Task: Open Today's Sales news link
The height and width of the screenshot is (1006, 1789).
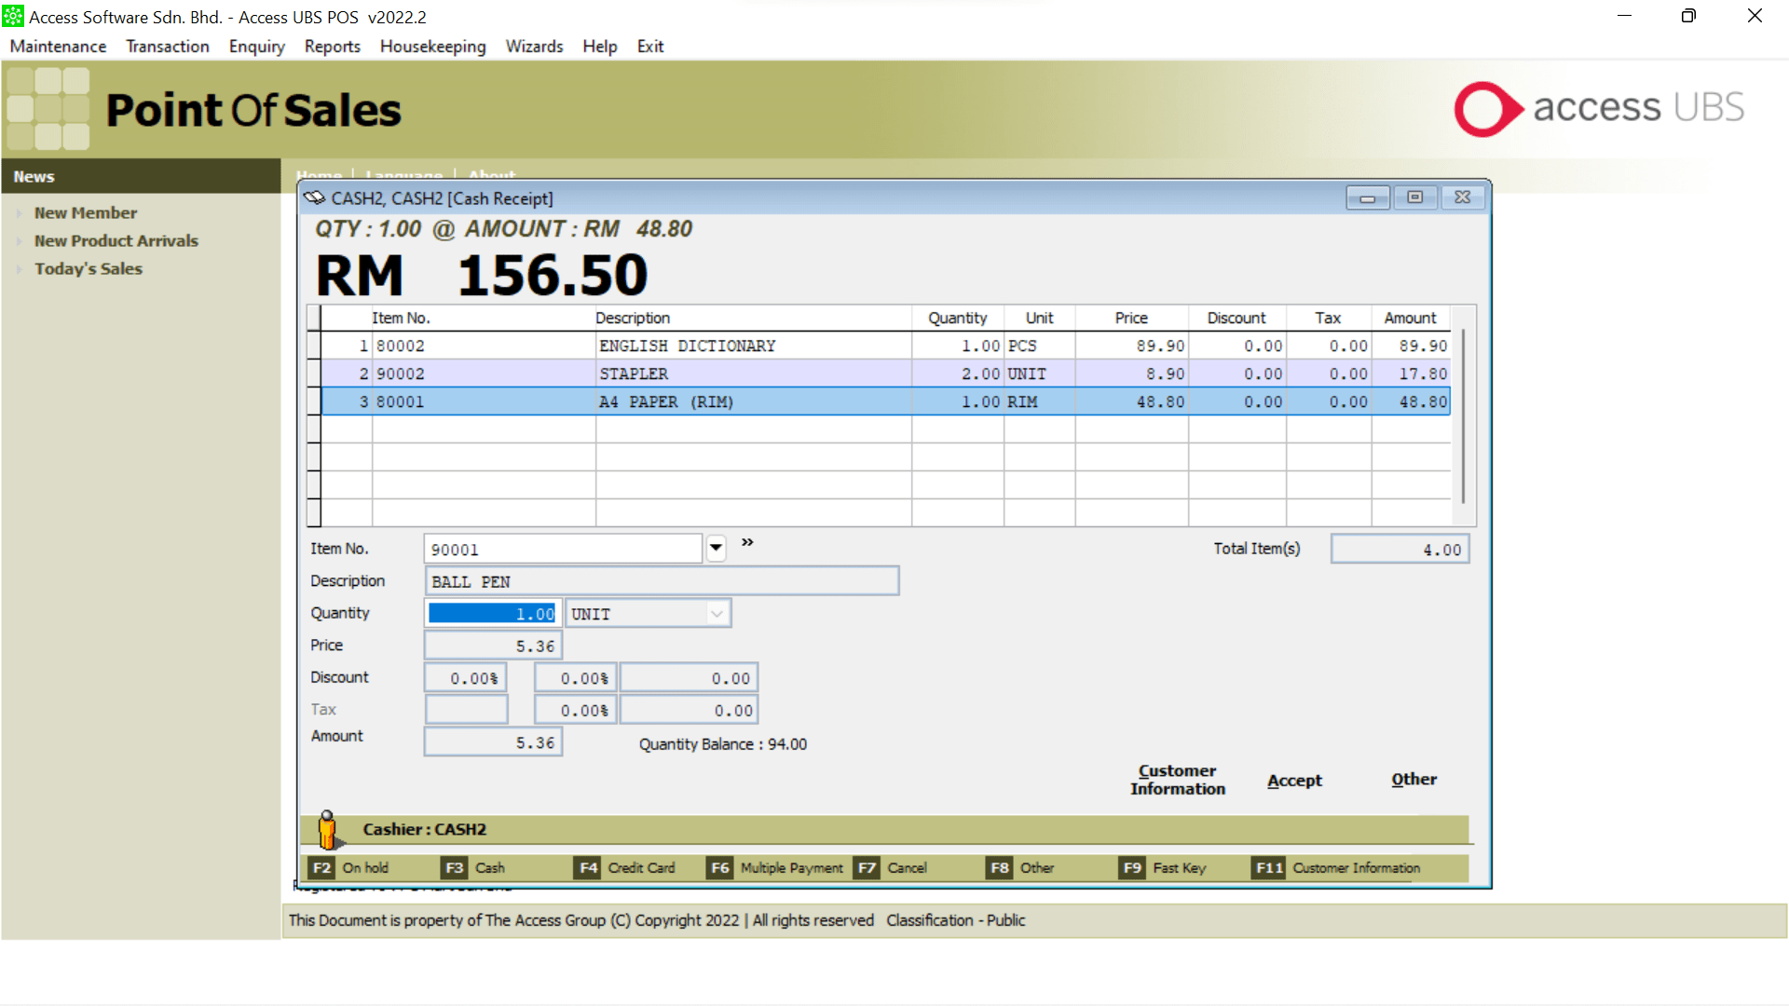Action: [89, 268]
